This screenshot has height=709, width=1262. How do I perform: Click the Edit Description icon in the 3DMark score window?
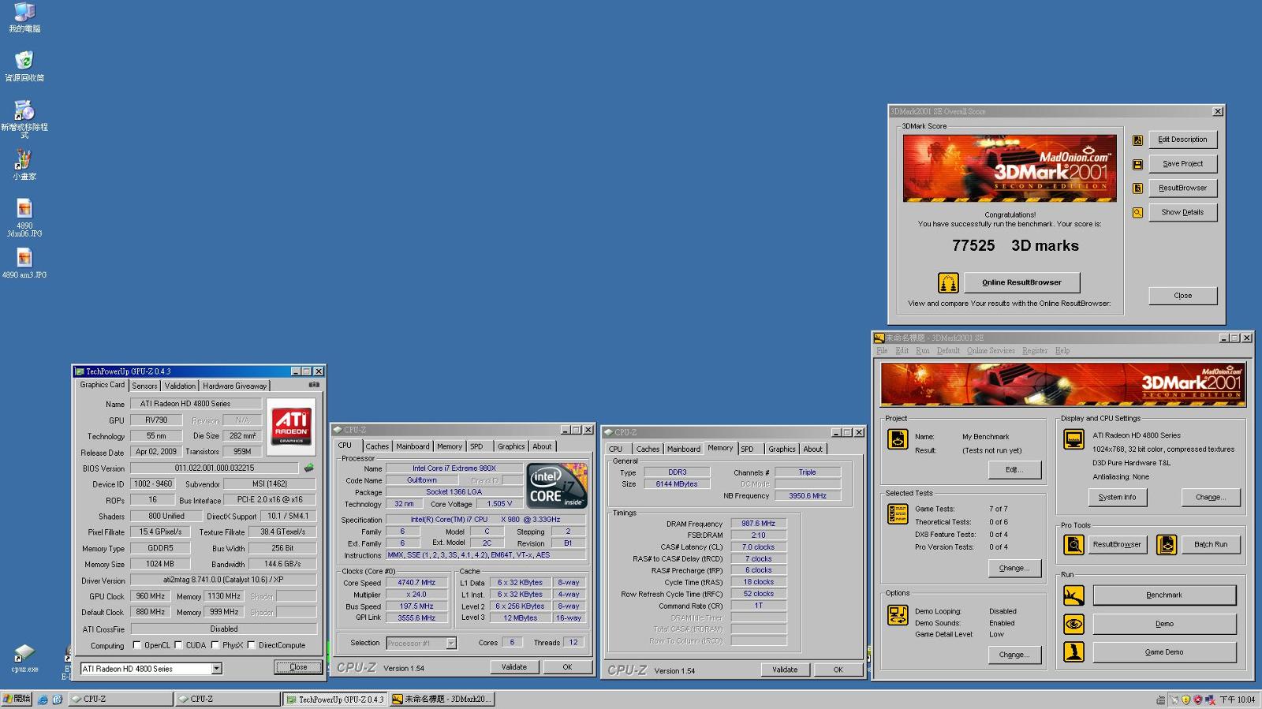tap(1137, 140)
